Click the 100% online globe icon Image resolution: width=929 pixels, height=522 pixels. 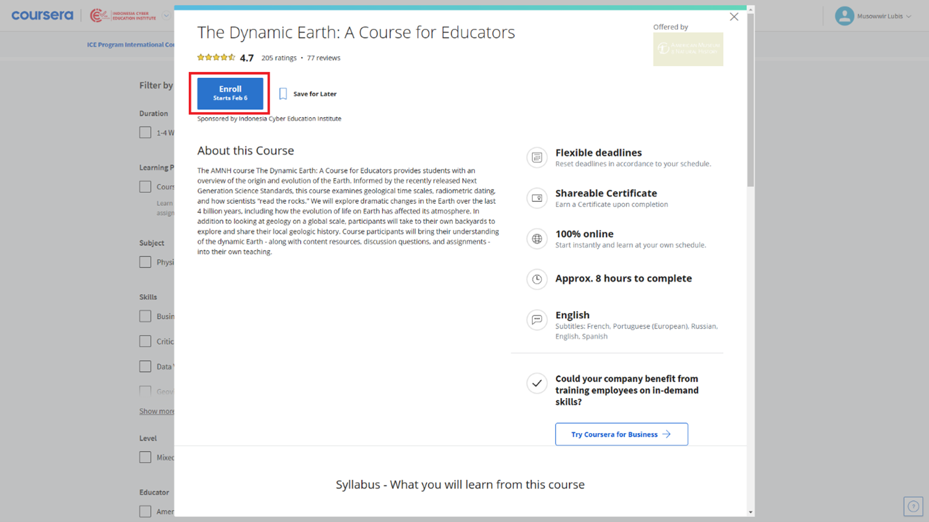537,239
